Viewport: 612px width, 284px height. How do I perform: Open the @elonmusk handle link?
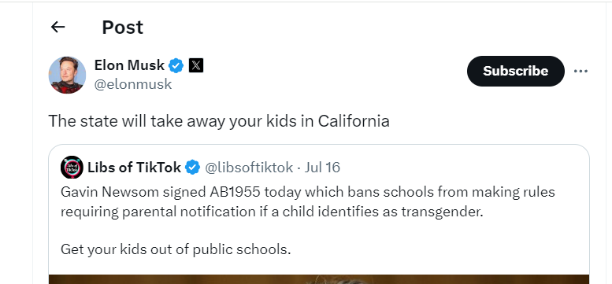(133, 84)
